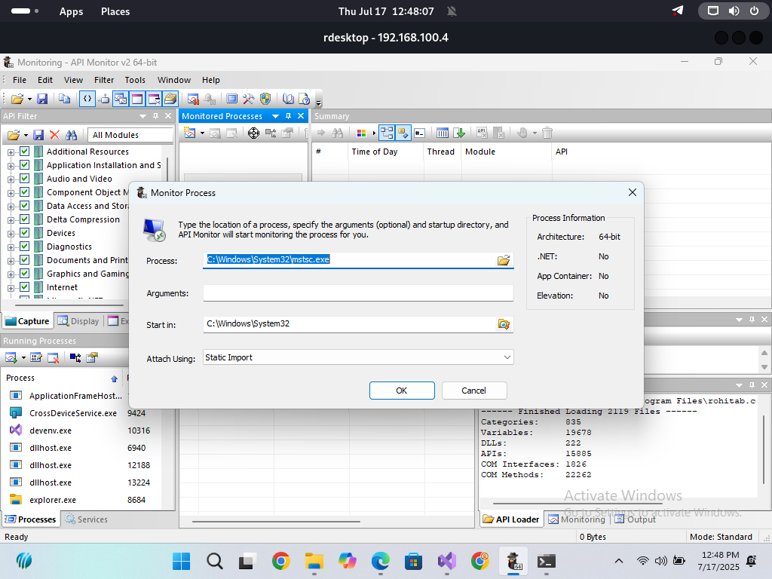This screenshot has height=579, width=772.
Task: Toggle the Audio and Video checkbox
Action: click(x=25, y=179)
